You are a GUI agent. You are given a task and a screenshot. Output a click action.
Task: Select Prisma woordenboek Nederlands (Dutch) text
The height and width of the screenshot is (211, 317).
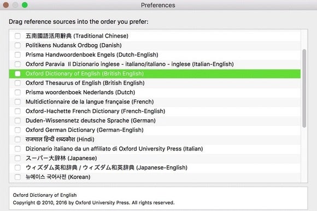coord(80,92)
